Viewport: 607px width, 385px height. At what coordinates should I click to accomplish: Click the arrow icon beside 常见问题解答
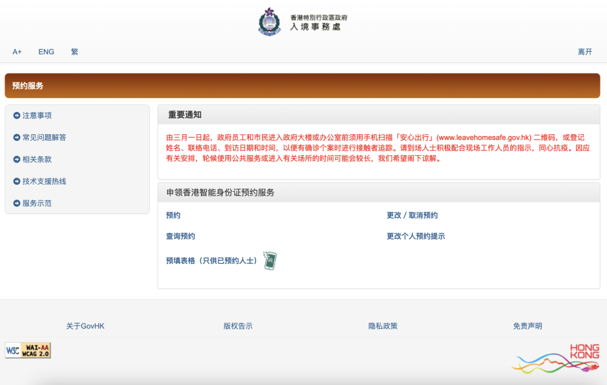click(x=16, y=137)
